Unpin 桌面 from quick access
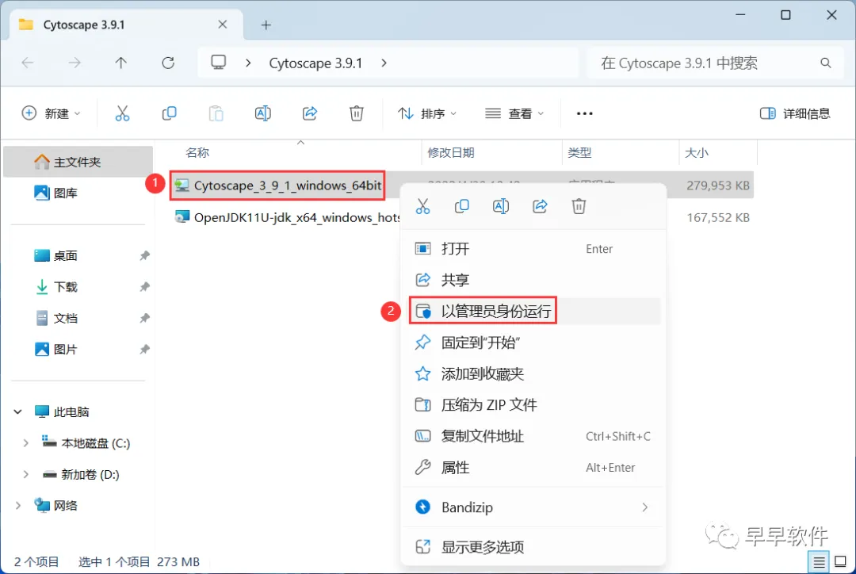 144,255
